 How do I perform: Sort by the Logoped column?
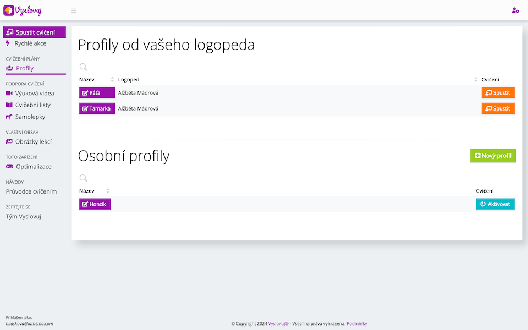coord(476,80)
